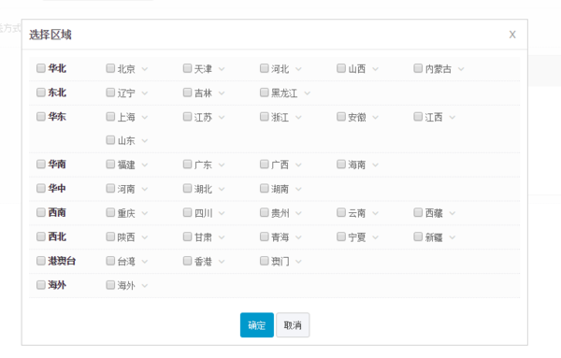This screenshot has width=561, height=358.
Task: Select the 内蒙古 checkbox
Action: tap(418, 68)
